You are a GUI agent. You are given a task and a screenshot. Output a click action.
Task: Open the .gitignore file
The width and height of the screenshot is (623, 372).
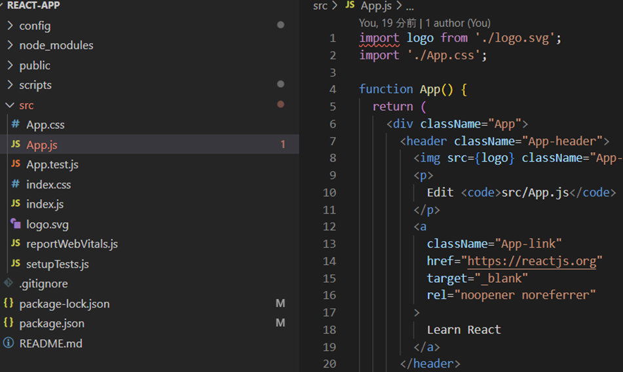(44, 284)
